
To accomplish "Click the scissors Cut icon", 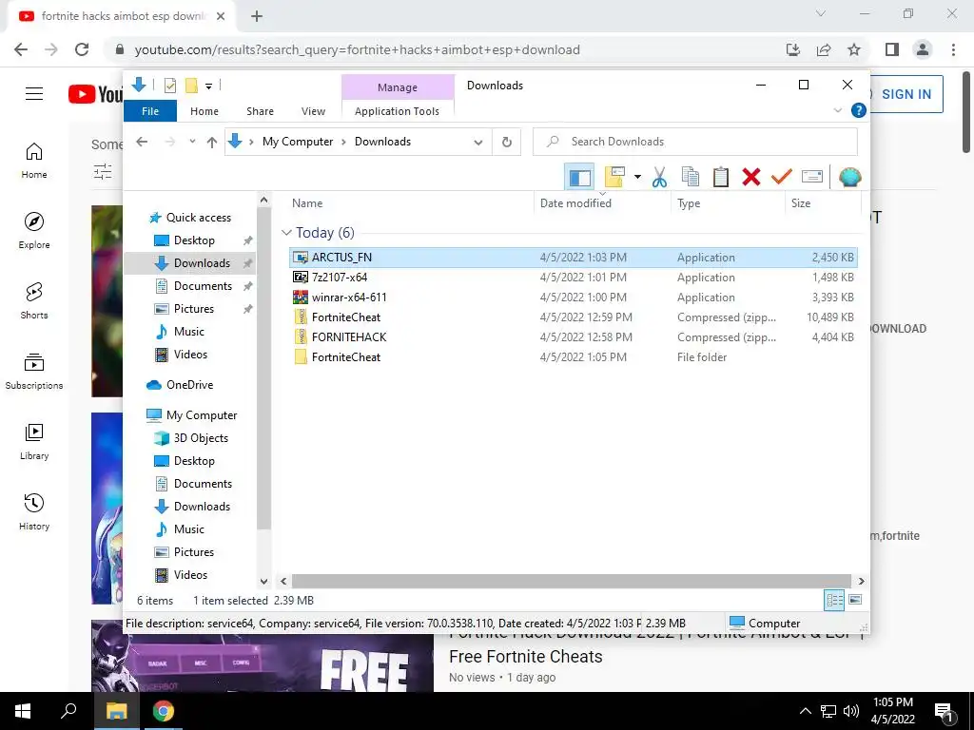I will (x=659, y=177).
